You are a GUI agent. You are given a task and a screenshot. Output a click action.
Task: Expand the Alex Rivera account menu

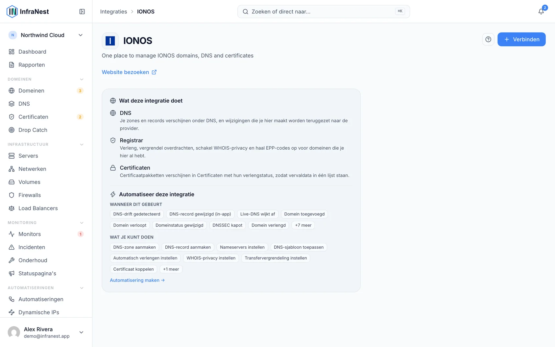[x=81, y=332]
